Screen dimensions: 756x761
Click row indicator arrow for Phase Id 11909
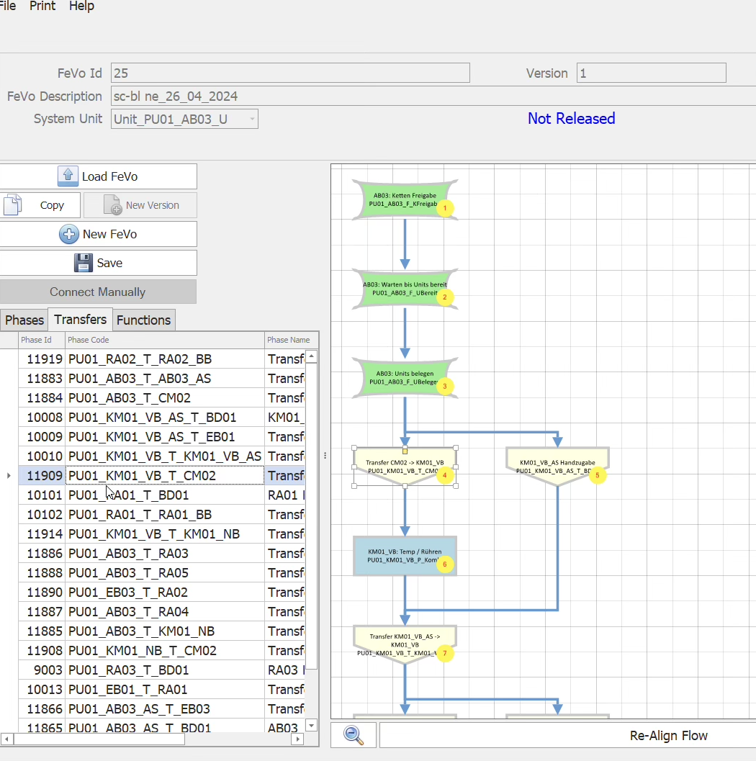(9, 476)
